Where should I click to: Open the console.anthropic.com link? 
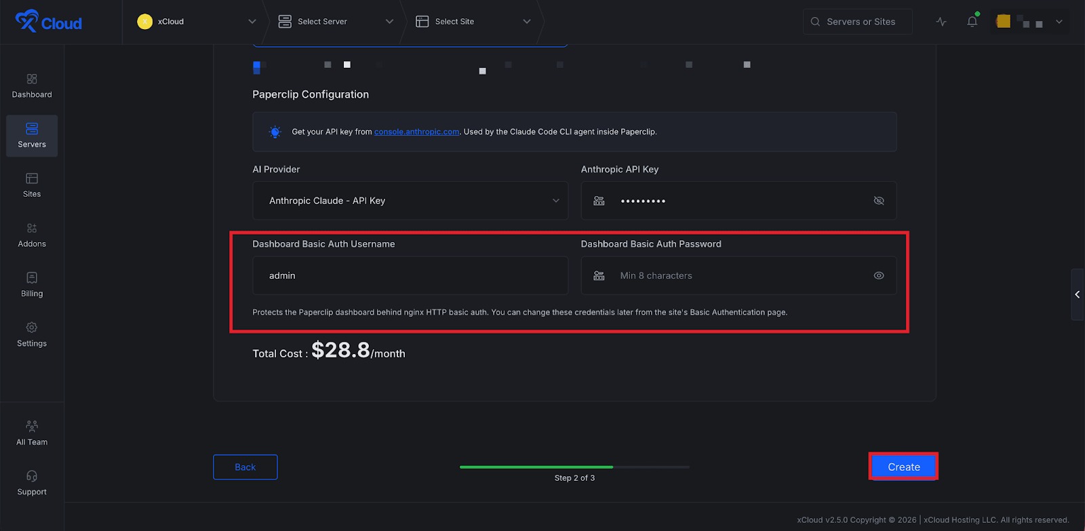(x=416, y=132)
